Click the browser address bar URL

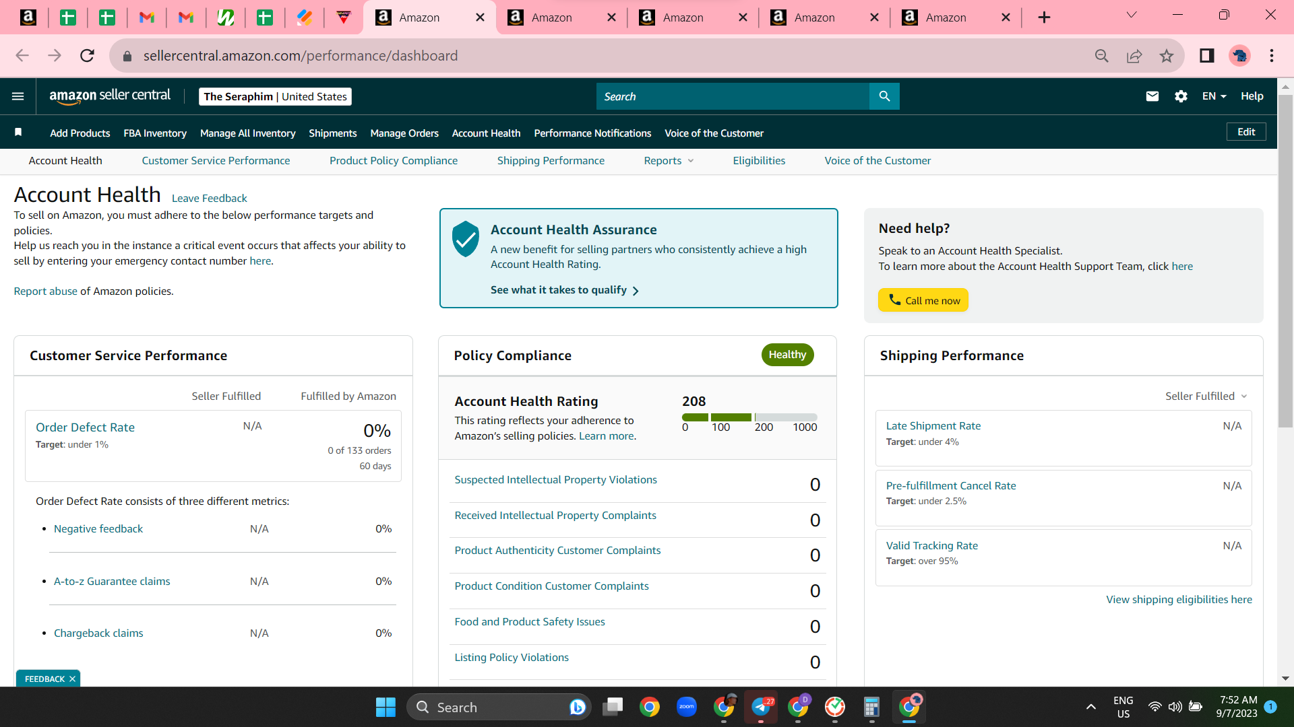coord(300,56)
